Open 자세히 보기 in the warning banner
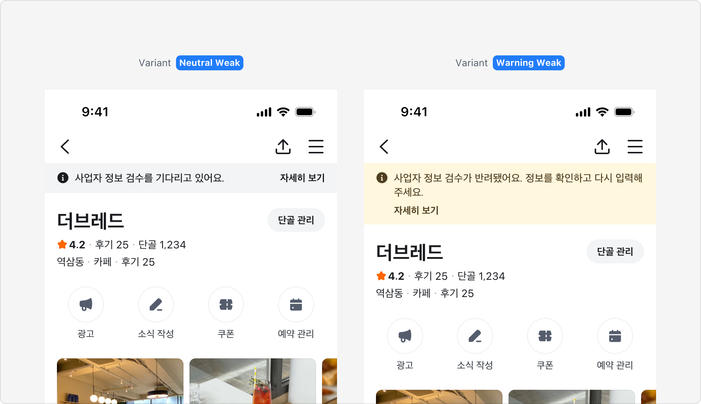The height and width of the screenshot is (404, 701). (x=416, y=210)
